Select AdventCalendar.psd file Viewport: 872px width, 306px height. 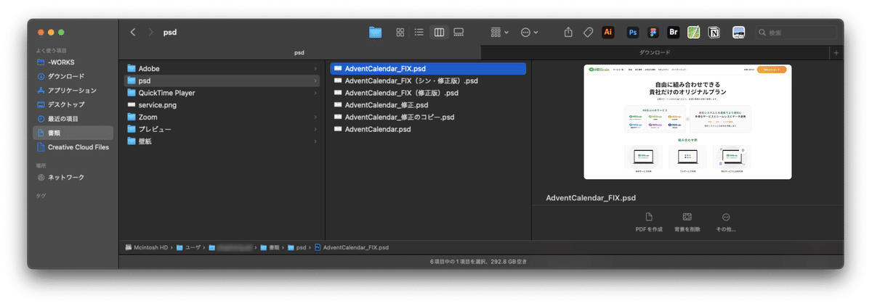[x=428, y=129]
